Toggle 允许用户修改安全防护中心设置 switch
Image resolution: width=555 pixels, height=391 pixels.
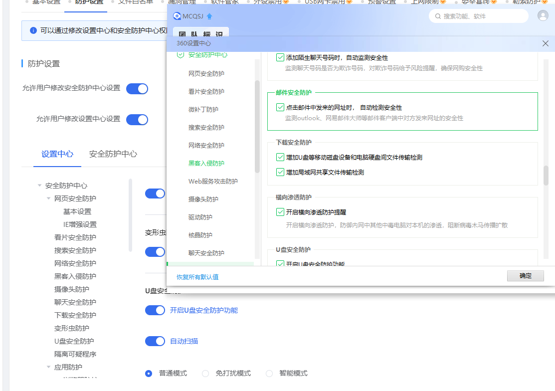click(137, 89)
